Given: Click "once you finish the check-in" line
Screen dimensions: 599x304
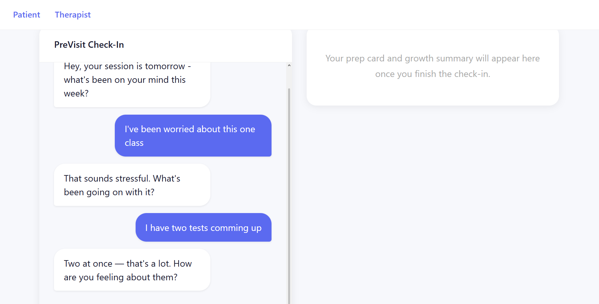Looking at the screenshot, I should pyautogui.click(x=432, y=74).
